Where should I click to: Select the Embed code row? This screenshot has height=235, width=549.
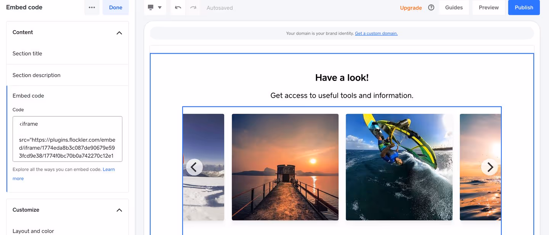click(67, 96)
